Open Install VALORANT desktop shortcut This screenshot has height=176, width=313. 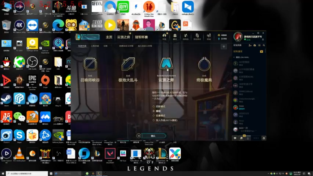[110, 155]
